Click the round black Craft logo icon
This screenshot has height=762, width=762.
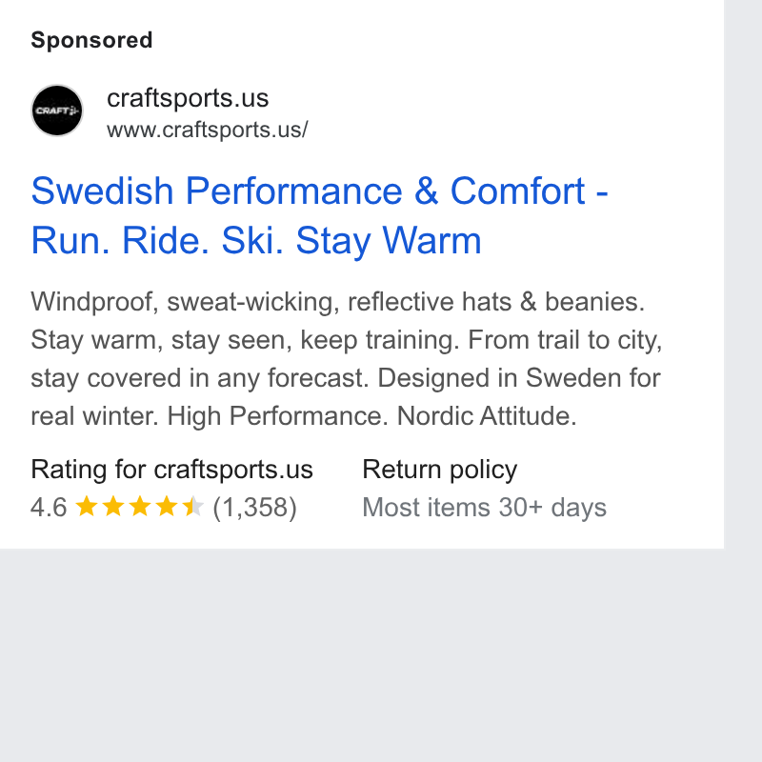57,110
